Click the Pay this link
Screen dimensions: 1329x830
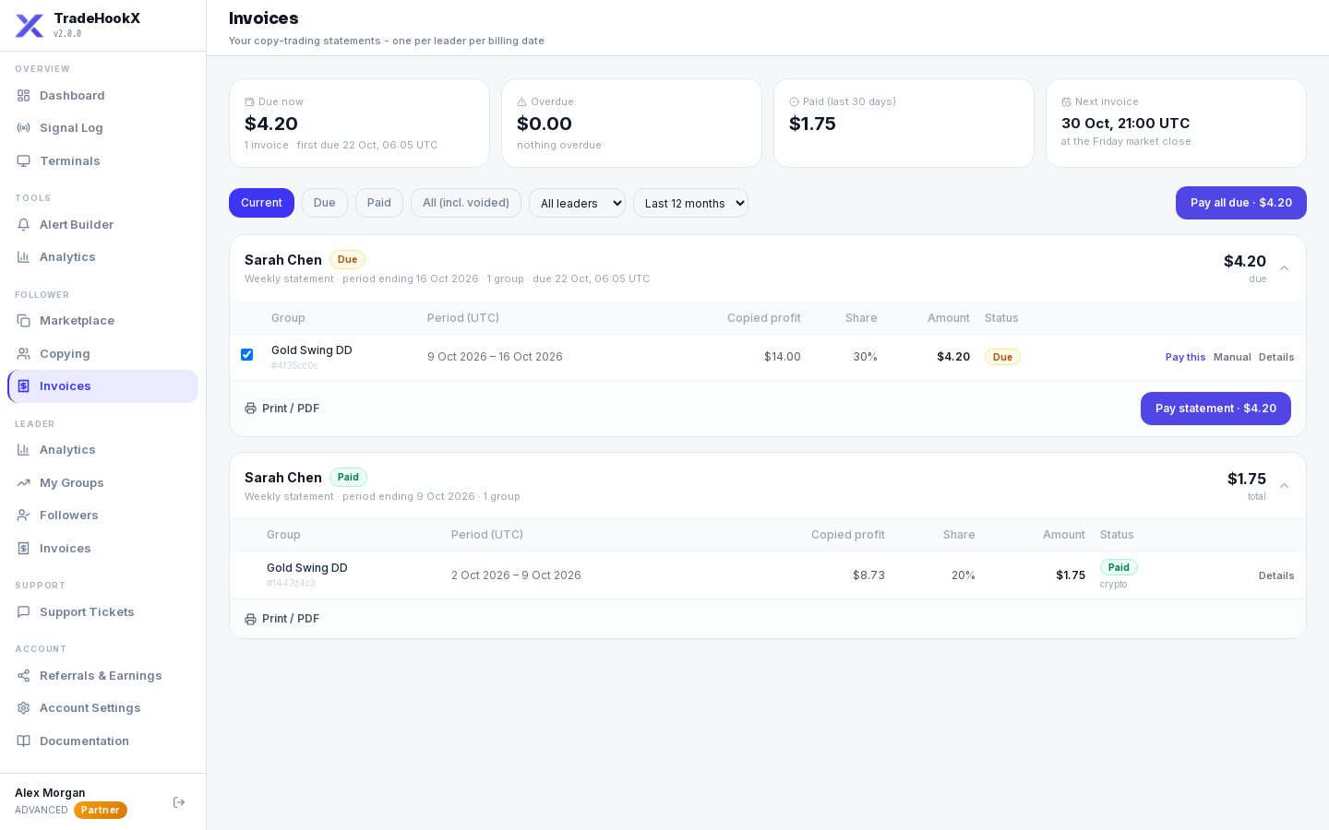point(1185,357)
